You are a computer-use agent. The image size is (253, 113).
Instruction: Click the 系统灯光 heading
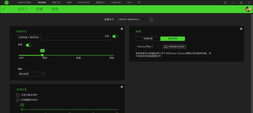[x=21, y=32]
